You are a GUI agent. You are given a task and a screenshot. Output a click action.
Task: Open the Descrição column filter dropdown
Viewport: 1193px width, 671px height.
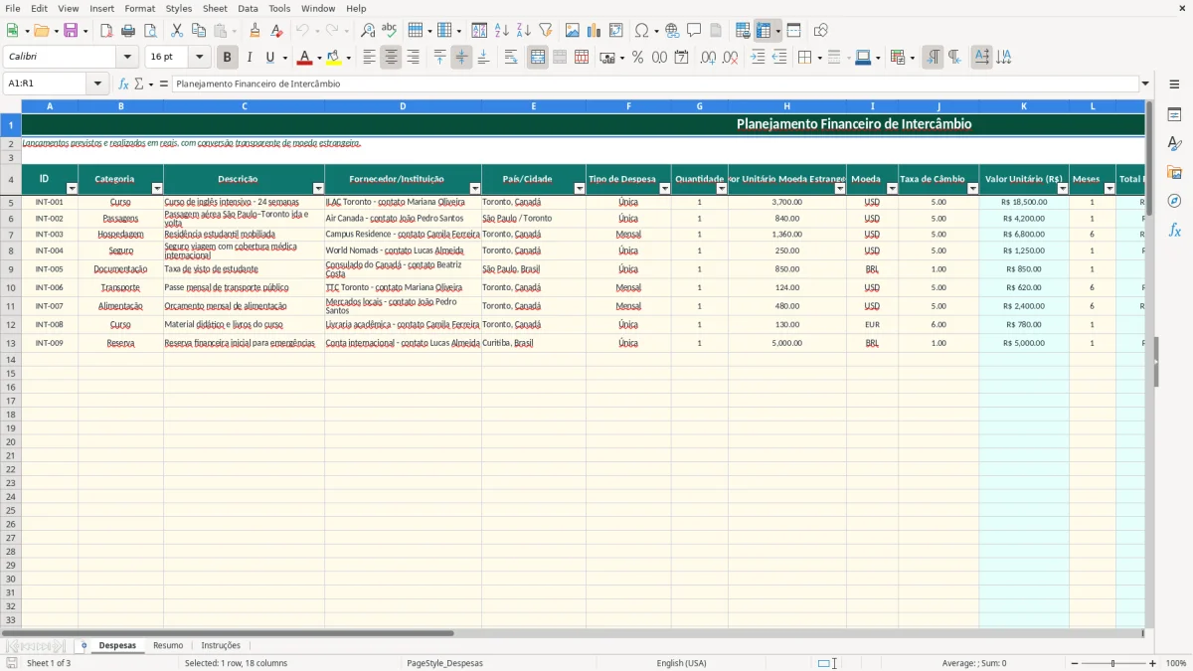[x=318, y=189]
